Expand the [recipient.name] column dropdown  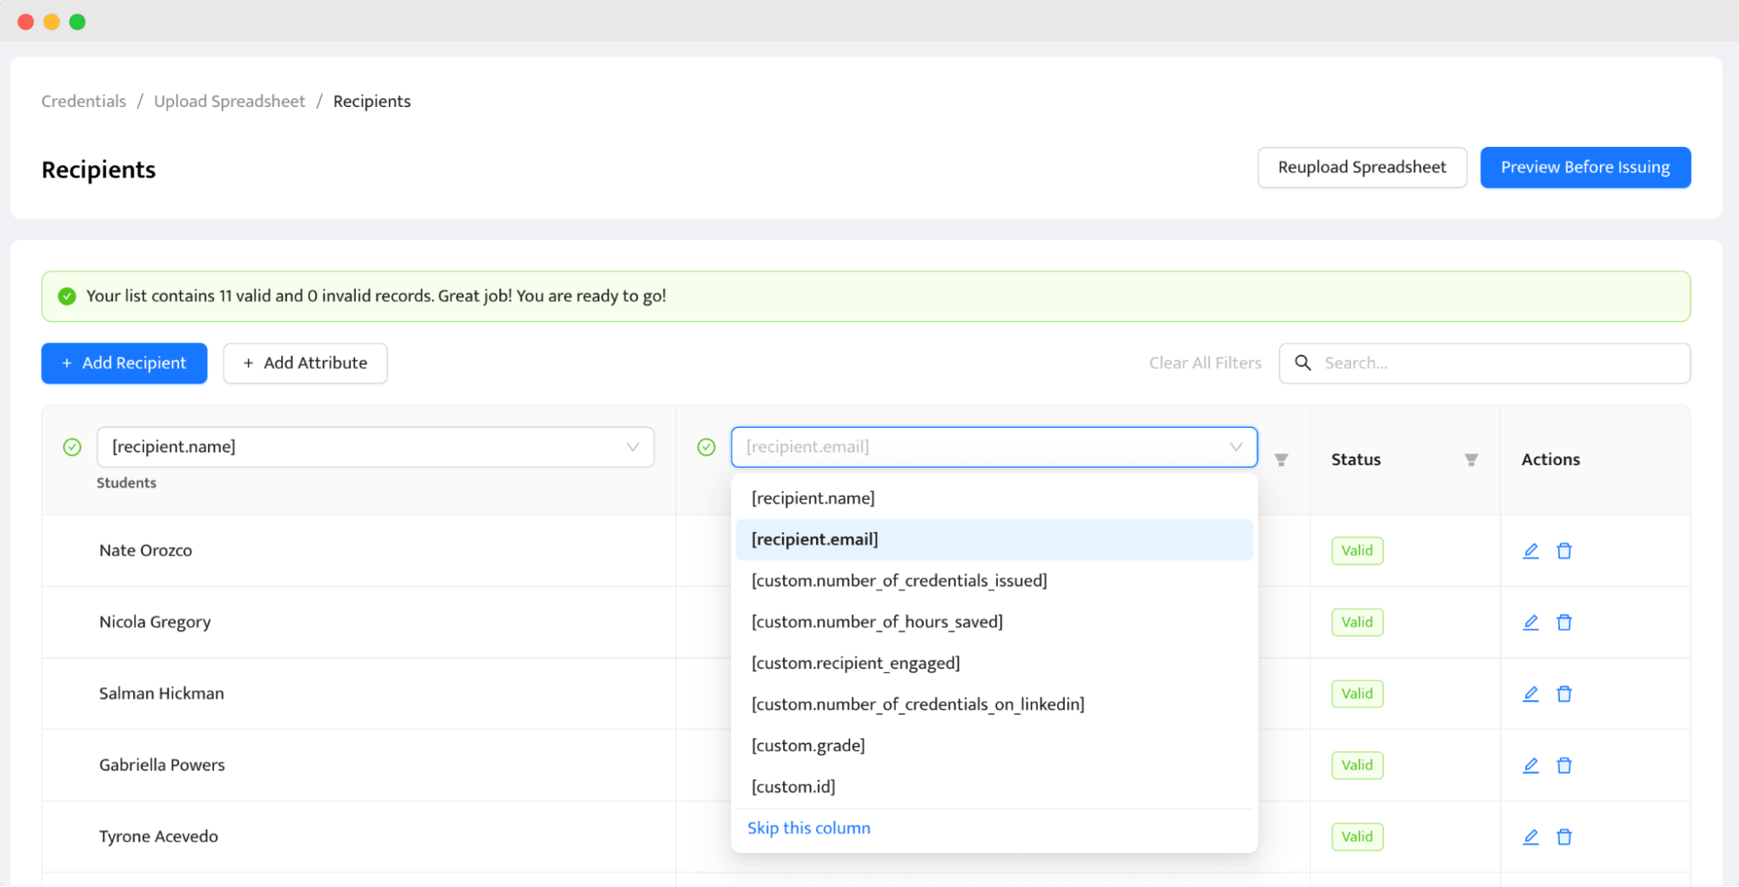tap(632, 447)
